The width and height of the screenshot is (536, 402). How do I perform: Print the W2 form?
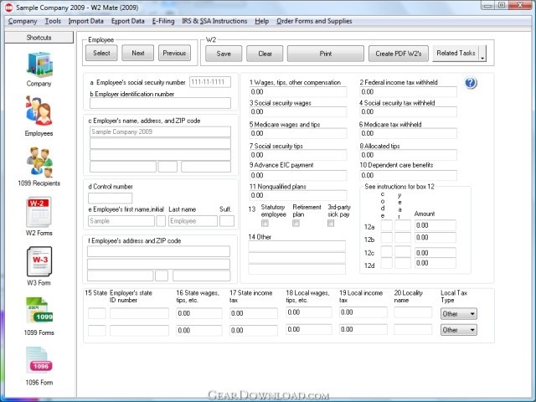(x=326, y=54)
